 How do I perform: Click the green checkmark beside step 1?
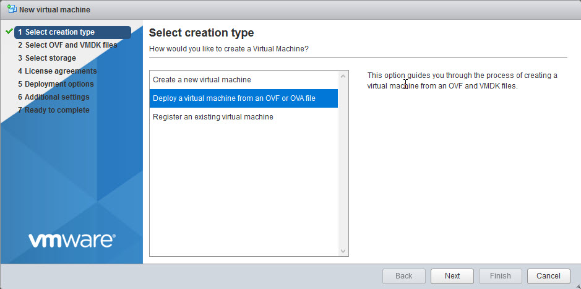9,32
